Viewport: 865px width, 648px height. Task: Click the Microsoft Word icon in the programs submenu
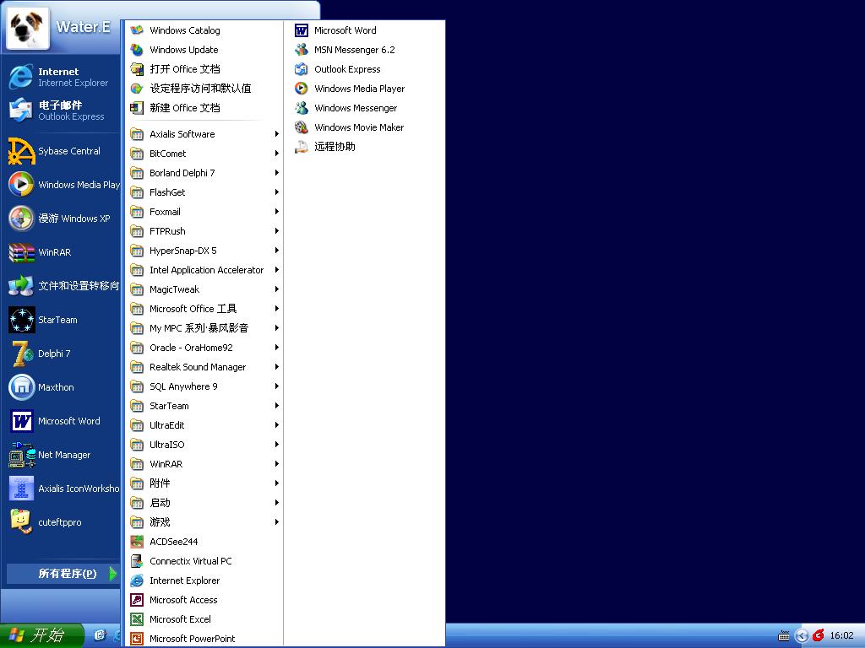[x=302, y=30]
